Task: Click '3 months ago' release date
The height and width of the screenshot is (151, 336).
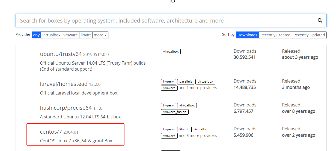Action: click(296, 87)
